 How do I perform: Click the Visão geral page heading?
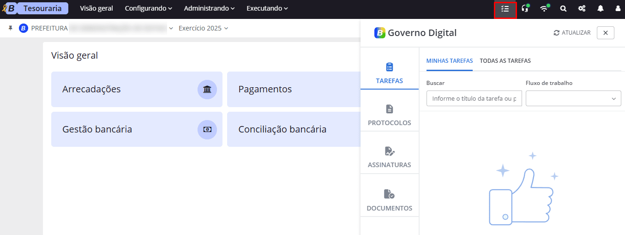click(74, 55)
